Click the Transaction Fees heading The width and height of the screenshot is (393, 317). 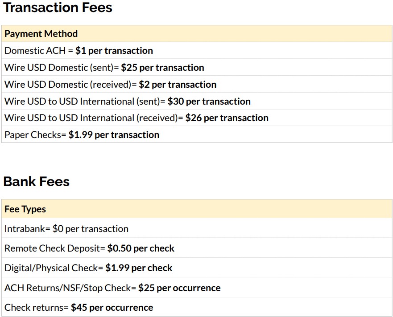coord(58,8)
